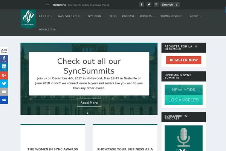This screenshot has width=226, height=151.
Task: Click the podcast microphone image
Action: 183,138
